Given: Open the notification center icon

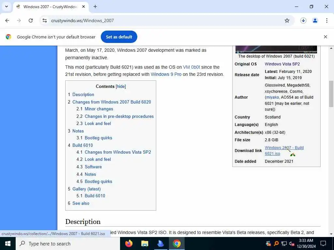Looking at the screenshot, I should click(323, 243).
